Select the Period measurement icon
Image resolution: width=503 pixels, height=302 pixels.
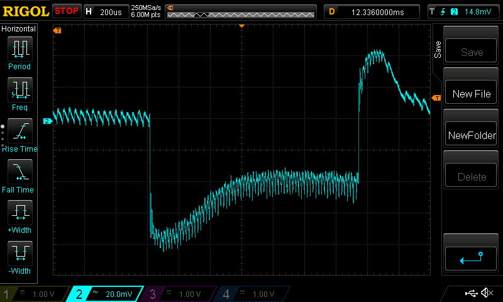[x=20, y=49]
